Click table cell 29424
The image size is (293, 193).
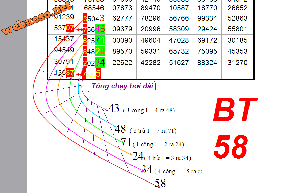pos(207,29)
